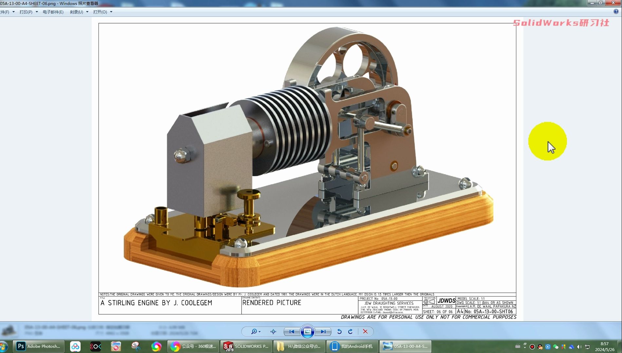Open the 刻录(U) menu

(x=76, y=12)
